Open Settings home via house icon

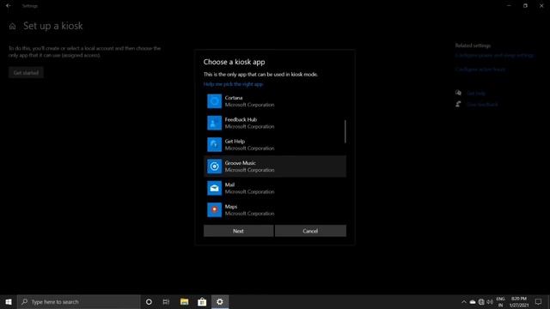coord(13,27)
